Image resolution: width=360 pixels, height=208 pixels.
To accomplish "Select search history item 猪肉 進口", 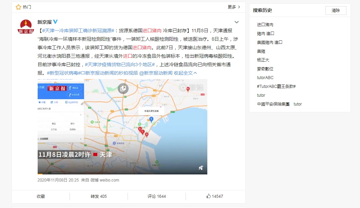I will pyautogui.click(x=266, y=34).
